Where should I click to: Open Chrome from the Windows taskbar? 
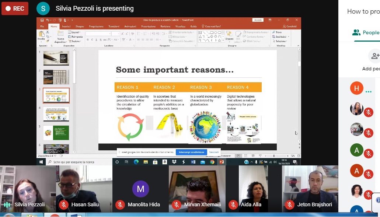(x=212, y=162)
